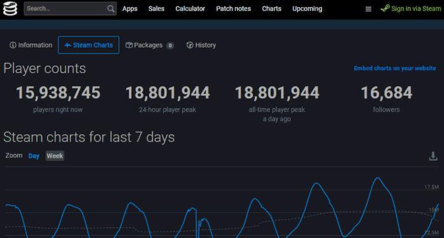This screenshot has width=444, height=238.
Task: Click the magnifying glass search icon
Action: [111, 9]
